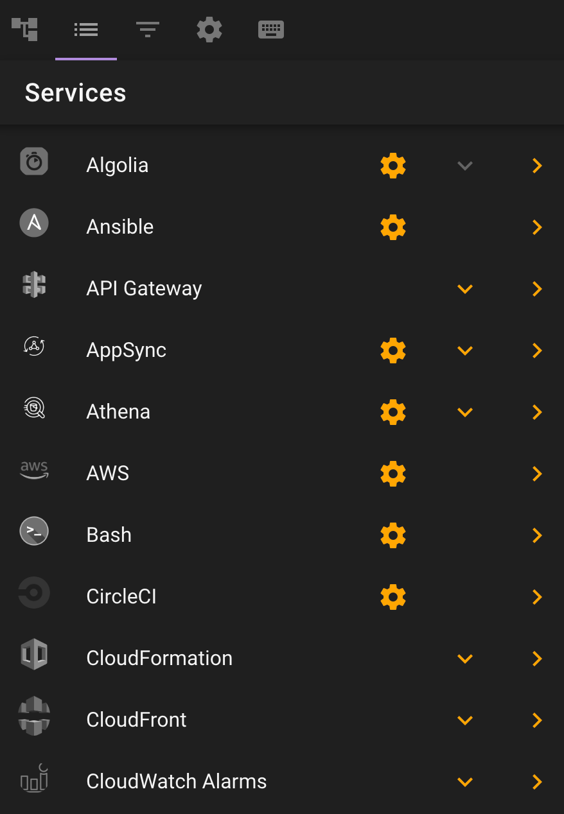Click the Bash terminal icon
This screenshot has height=814, width=564.
click(x=34, y=531)
